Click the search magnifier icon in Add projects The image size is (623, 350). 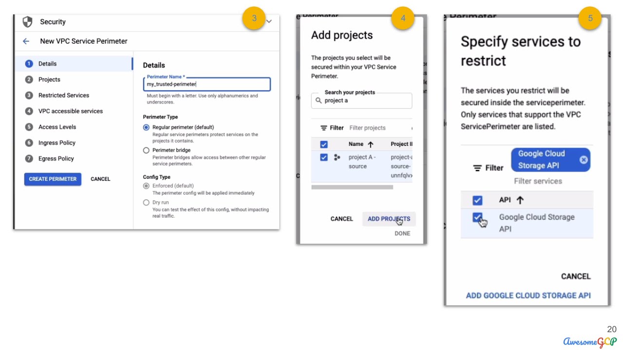coord(319,101)
